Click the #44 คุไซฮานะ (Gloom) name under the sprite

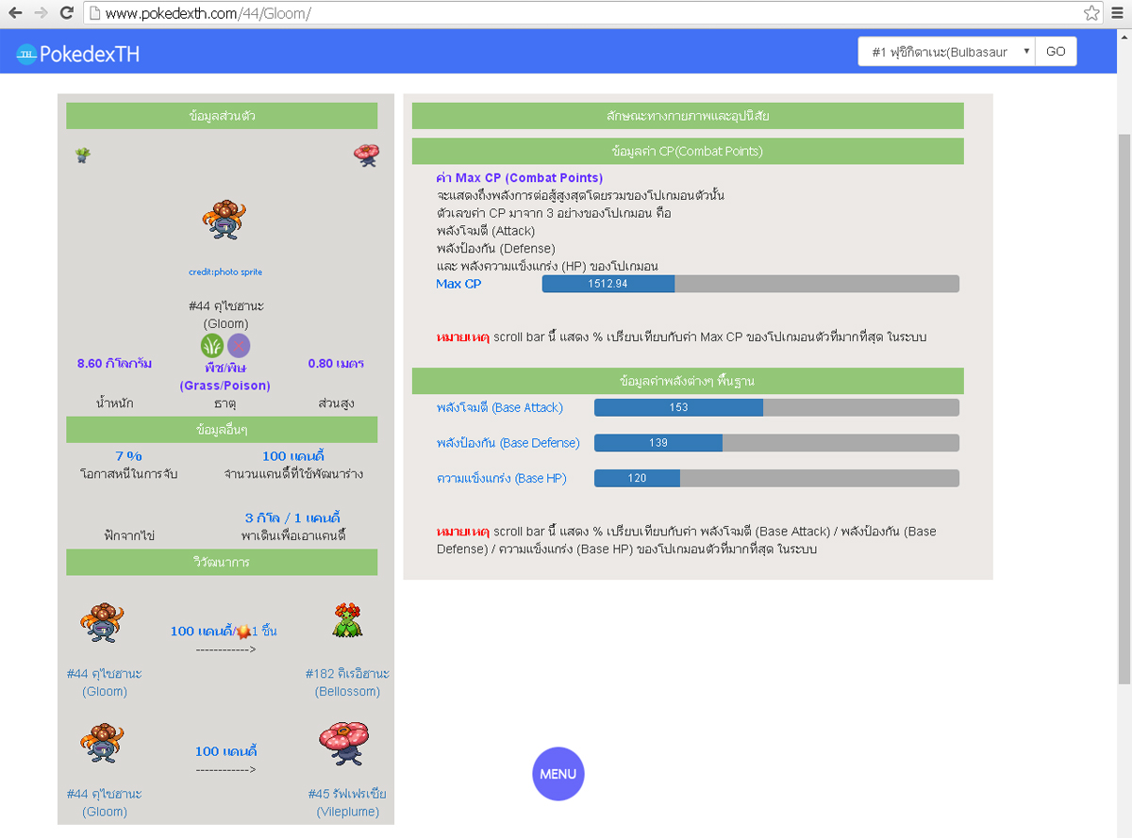coord(225,315)
